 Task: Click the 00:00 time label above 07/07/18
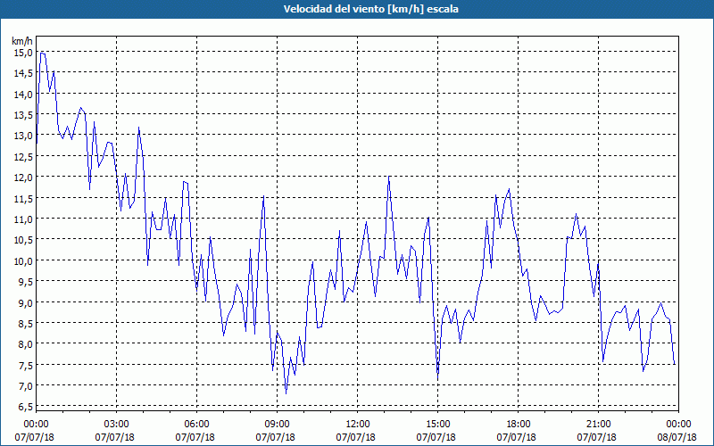pyautogui.click(x=36, y=425)
